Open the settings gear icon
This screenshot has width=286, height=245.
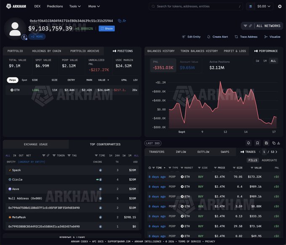click(x=280, y=6)
